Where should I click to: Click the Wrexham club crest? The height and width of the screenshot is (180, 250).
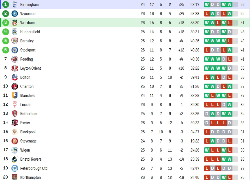[15, 23]
